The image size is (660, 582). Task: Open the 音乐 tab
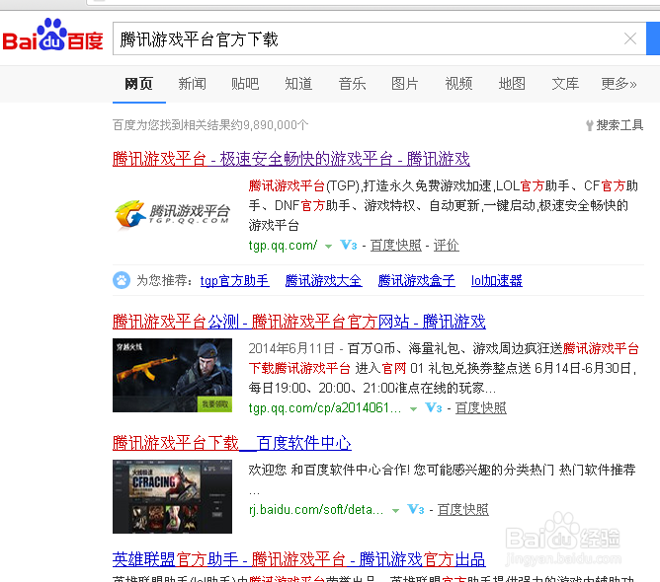[x=352, y=84]
